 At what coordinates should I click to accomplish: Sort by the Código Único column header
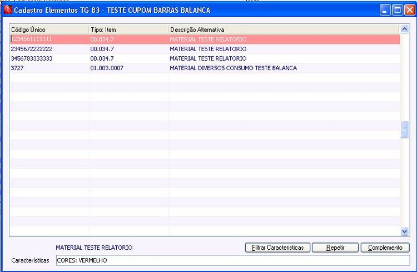(49, 29)
